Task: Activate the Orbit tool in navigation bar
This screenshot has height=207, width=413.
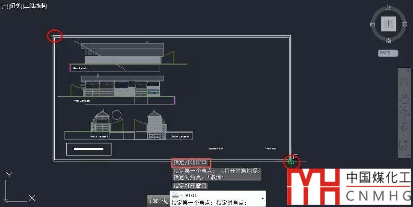Action: coord(404,127)
